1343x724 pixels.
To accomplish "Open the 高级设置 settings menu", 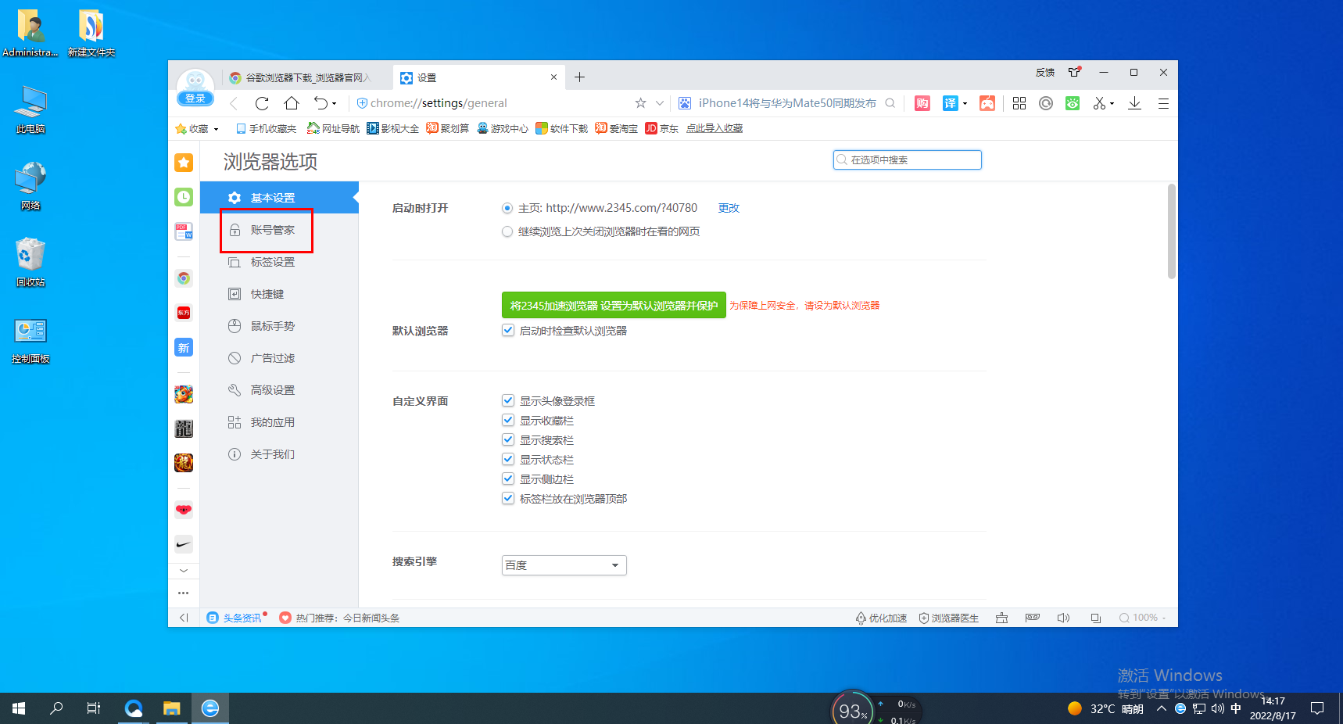I will pos(279,390).
